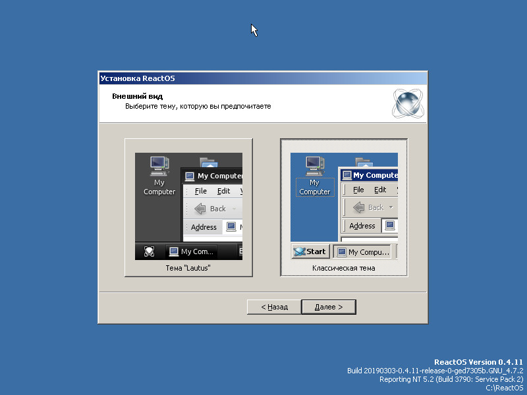Click the ReactOS logo in wizard header
This screenshot has height=395, width=527.
pyautogui.click(x=408, y=103)
